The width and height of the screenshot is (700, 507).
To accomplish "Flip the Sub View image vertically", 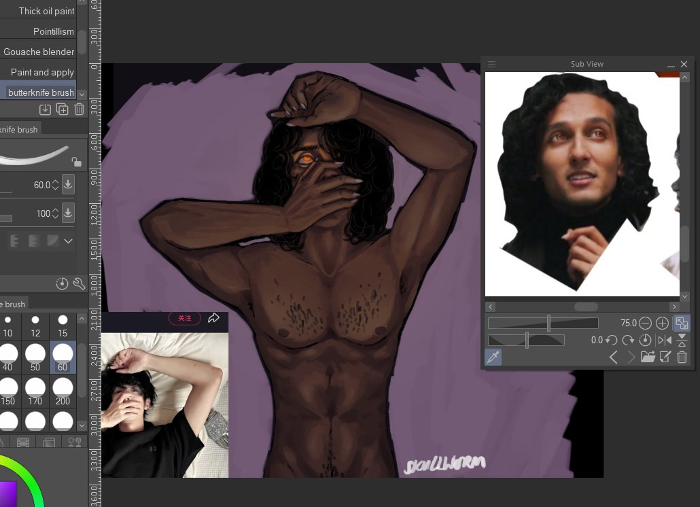I will click(x=682, y=340).
